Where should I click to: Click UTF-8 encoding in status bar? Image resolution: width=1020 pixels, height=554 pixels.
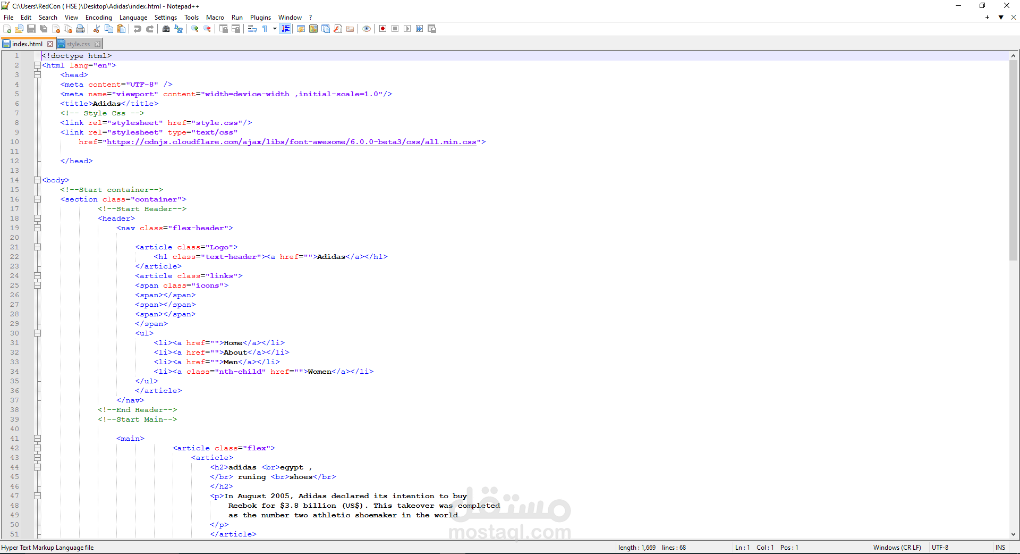coord(940,547)
